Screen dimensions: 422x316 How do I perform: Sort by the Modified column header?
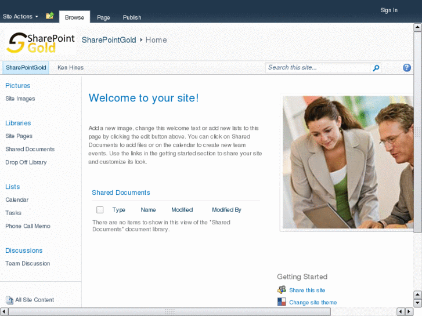182,210
